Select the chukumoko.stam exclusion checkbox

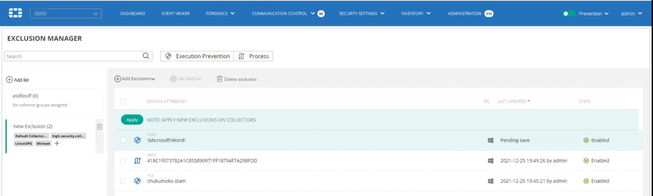point(123,181)
